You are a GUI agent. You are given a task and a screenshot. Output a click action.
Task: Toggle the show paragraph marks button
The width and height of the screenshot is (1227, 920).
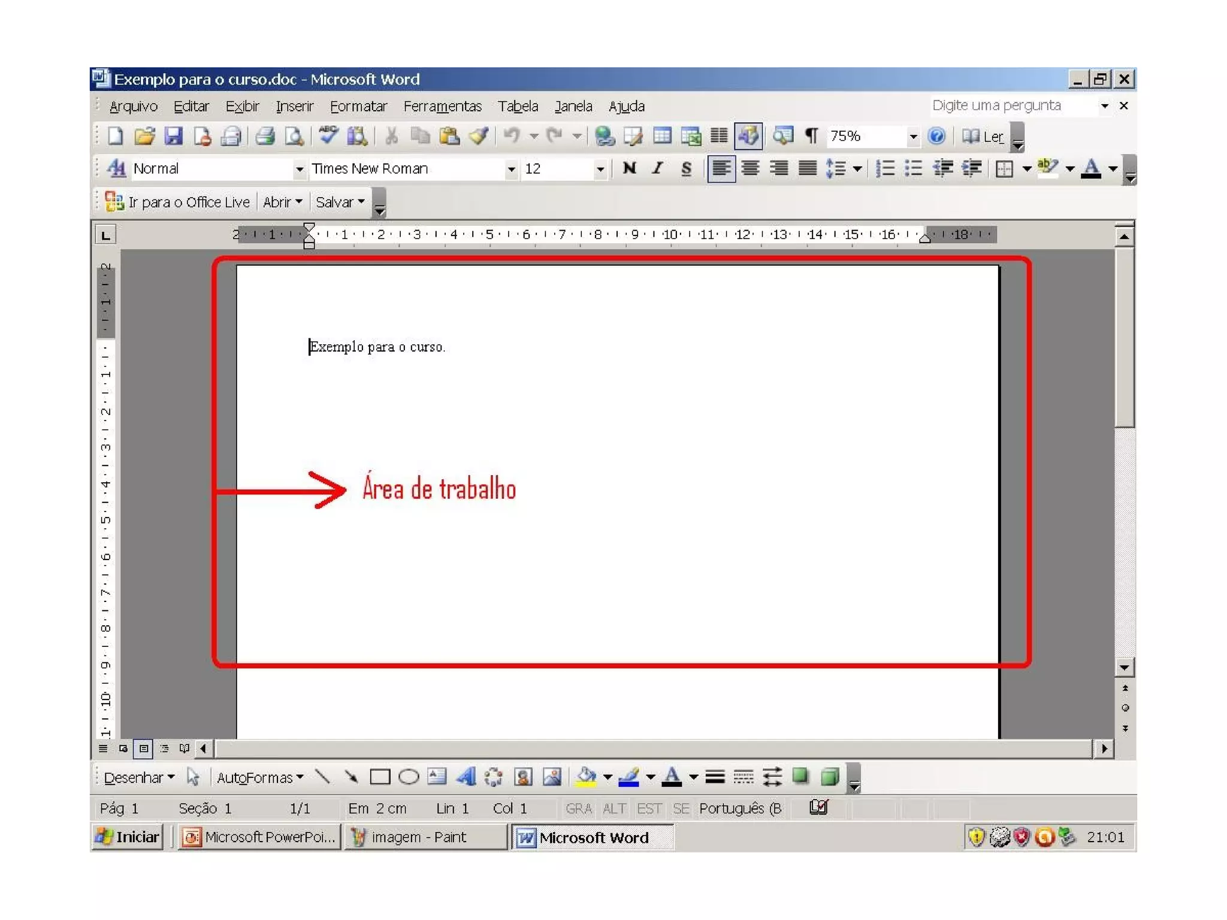pos(811,137)
